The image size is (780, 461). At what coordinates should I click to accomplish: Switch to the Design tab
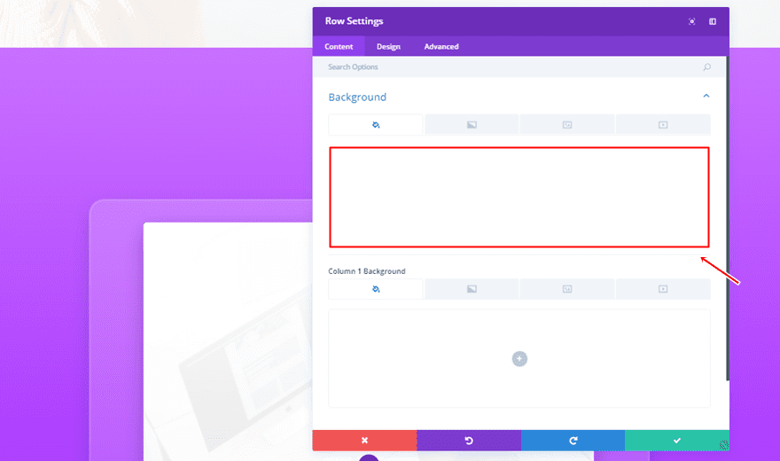coord(388,47)
